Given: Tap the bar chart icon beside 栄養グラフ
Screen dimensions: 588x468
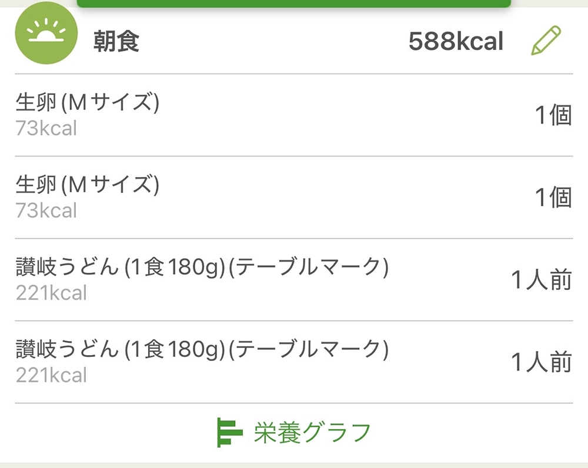Looking at the screenshot, I should (229, 432).
